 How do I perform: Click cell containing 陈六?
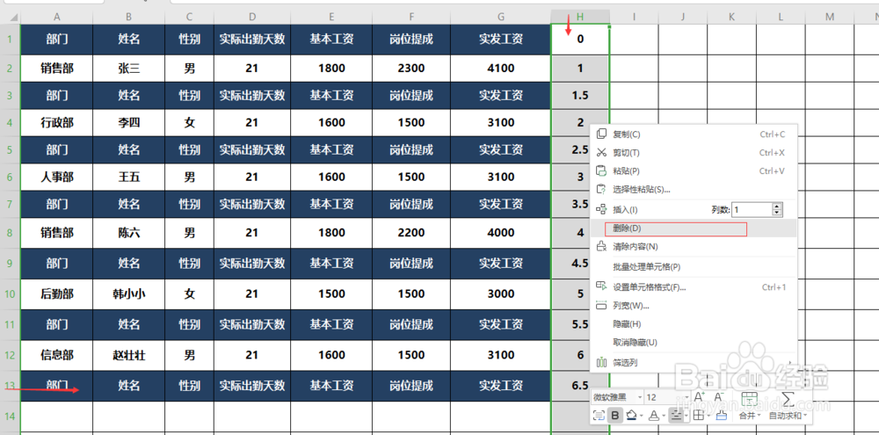[x=129, y=233]
